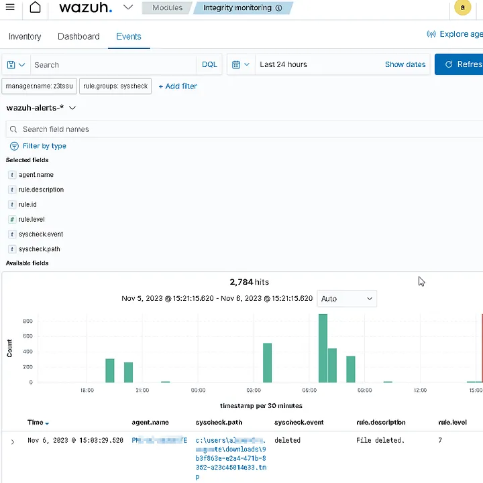Viewport: 483px width, 483px height.
Task: Click the number type icon beside rule.level
Action: (x=11, y=219)
